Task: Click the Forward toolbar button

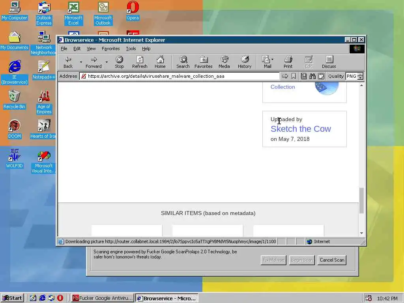Action: pos(94,62)
